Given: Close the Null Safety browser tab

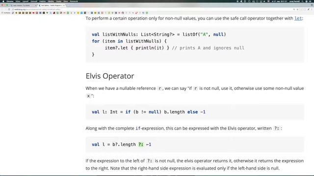Looking at the screenshot, I should coord(64,5).
